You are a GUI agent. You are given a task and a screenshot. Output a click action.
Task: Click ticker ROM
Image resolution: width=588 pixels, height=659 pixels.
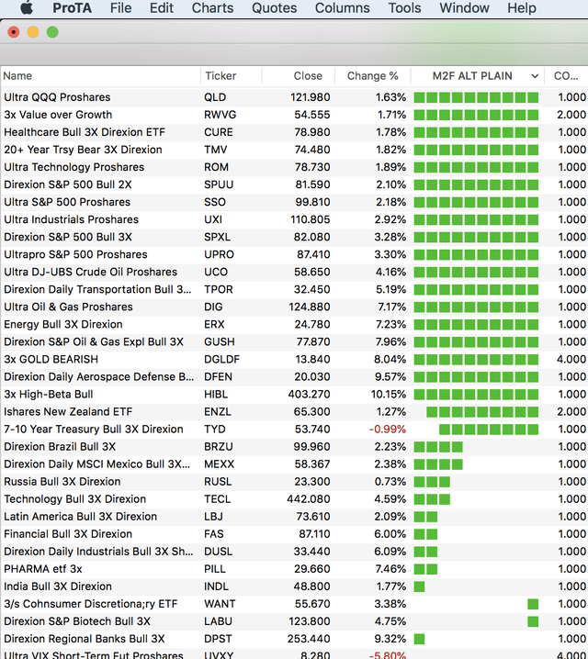click(216, 167)
